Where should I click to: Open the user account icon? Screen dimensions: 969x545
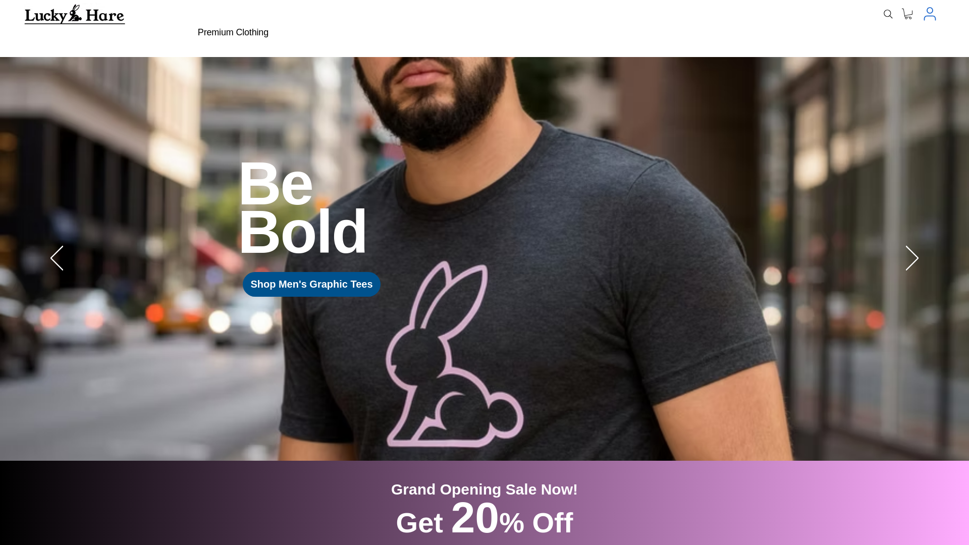click(930, 14)
